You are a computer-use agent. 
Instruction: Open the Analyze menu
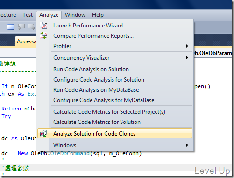pos(49,15)
